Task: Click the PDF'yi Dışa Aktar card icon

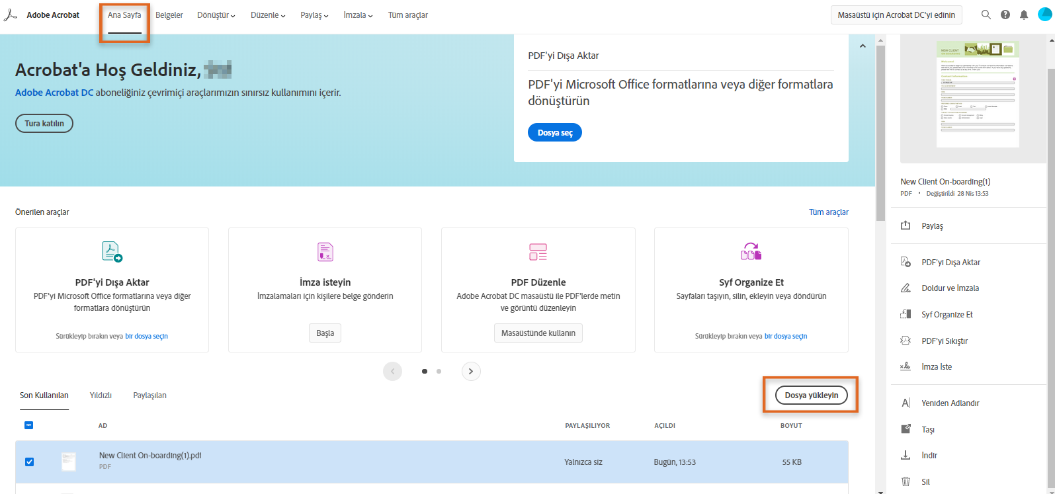Action: click(112, 252)
